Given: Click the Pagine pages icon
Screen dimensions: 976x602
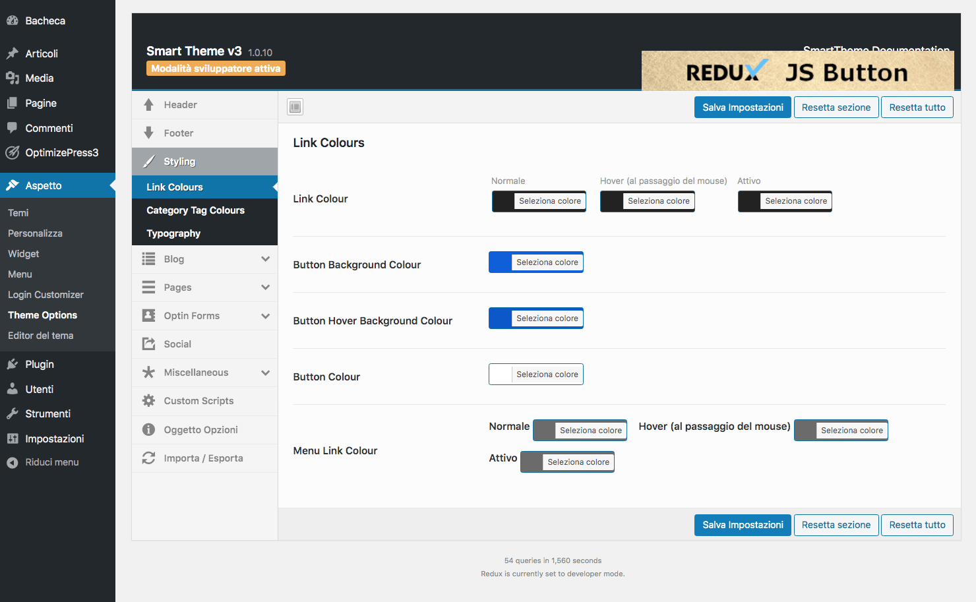Looking at the screenshot, I should click(13, 103).
